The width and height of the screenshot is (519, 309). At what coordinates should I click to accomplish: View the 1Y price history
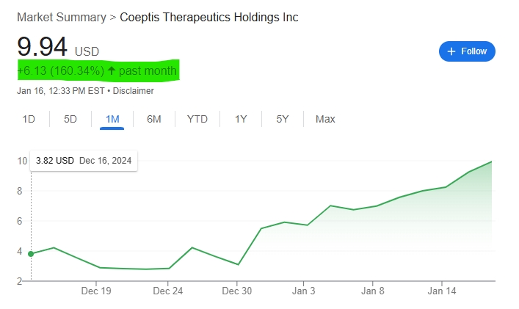(x=241, y=119)
